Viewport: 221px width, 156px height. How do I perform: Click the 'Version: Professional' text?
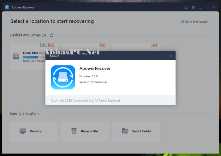(93, 82)
